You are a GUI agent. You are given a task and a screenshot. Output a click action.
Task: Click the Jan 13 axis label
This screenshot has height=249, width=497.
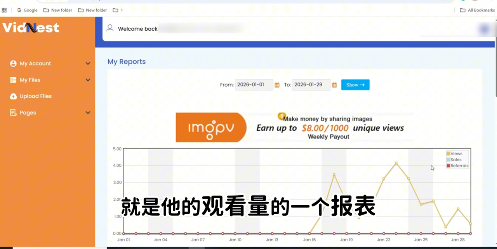[272, 240]
